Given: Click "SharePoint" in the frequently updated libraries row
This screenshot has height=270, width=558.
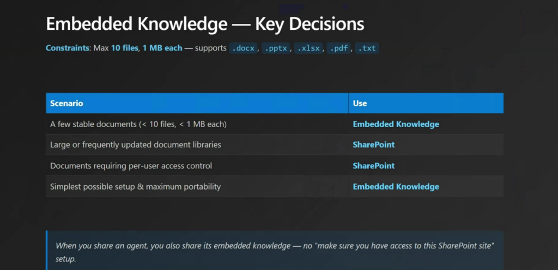Looking at the screenshot, I should coord(374,145).
